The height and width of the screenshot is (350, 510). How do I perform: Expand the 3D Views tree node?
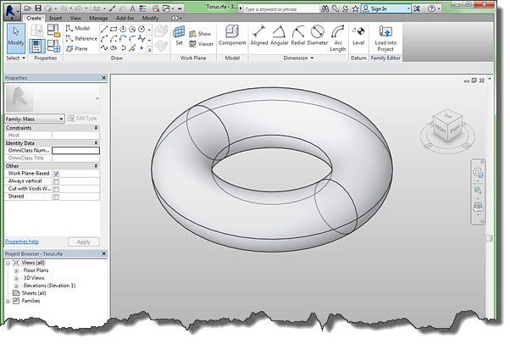16,278
